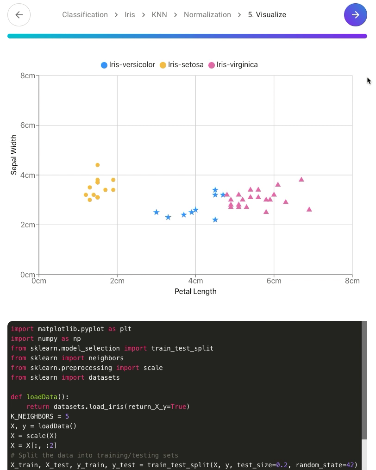
Task: Select the 5. Visualize breadcrumb
Action: pyautogui.click(x=267, y=15)
